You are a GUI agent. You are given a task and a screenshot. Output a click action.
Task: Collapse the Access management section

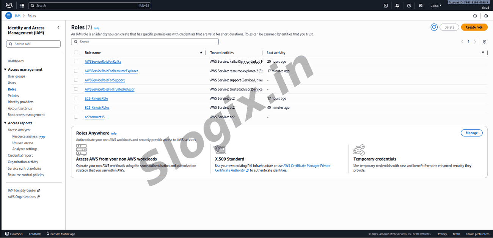[5, 70]
